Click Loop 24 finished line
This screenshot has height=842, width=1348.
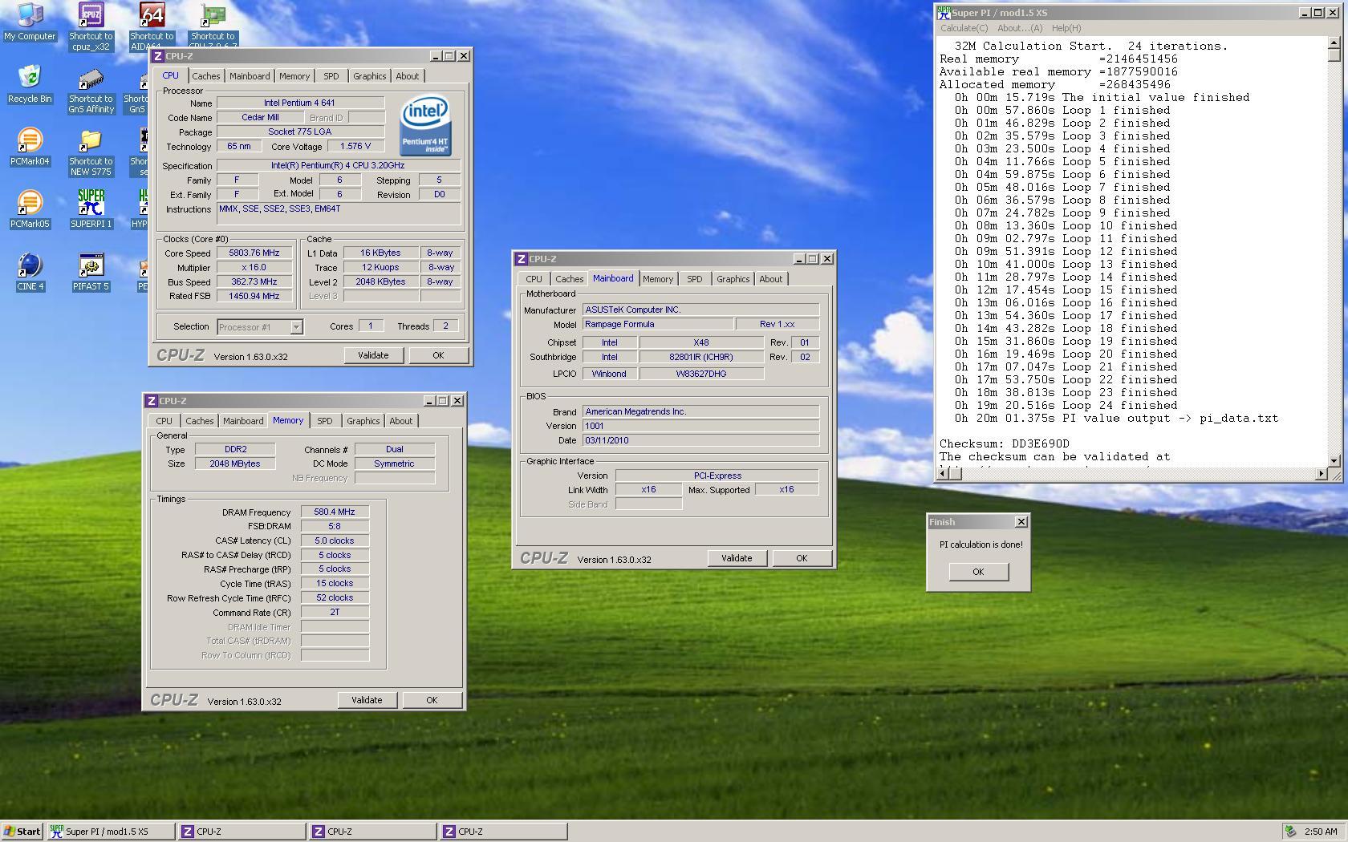point(1066,405)
